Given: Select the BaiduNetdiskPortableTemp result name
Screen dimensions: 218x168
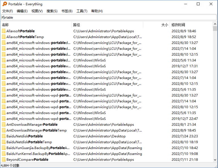Looking at the screenshot, I should [x=29, y=142].
